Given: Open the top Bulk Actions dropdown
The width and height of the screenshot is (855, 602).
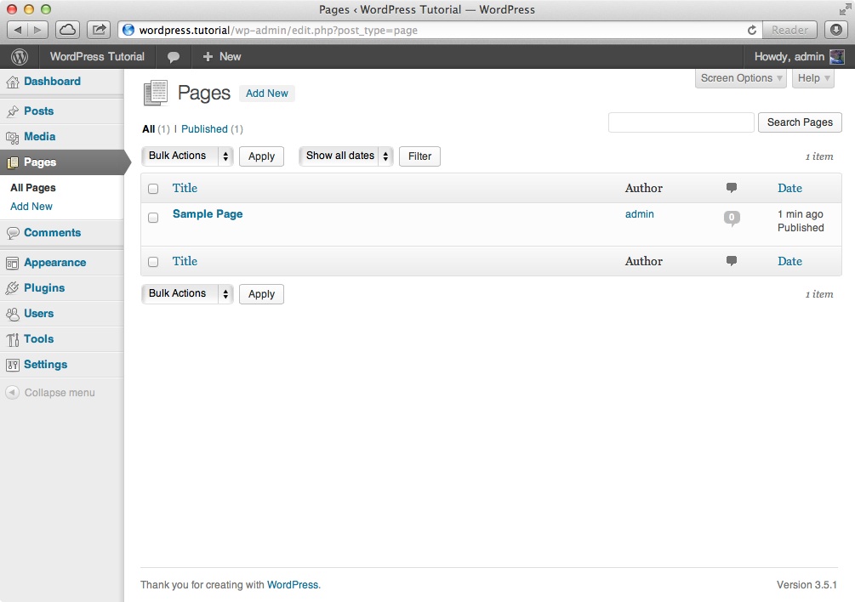Looking at the screenshot, I should (x=187, y=156).
